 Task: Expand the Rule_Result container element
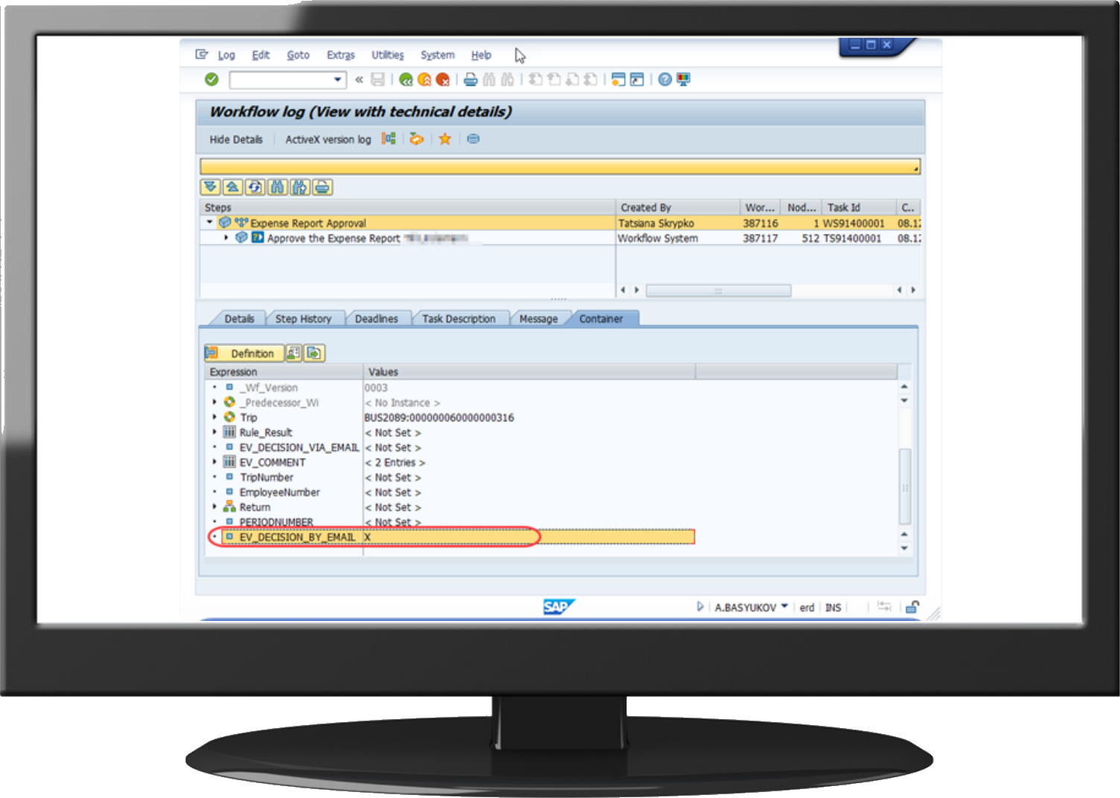[214, 432]
